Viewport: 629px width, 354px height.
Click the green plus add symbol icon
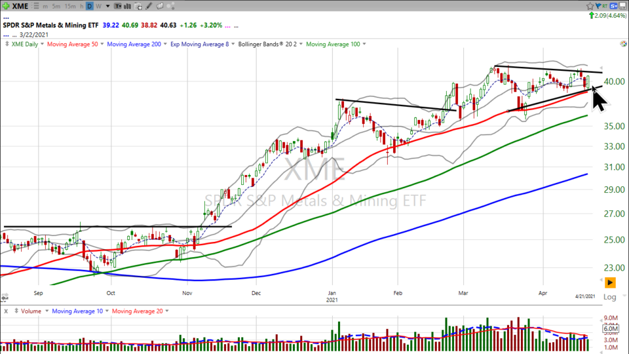pos(6,6)
